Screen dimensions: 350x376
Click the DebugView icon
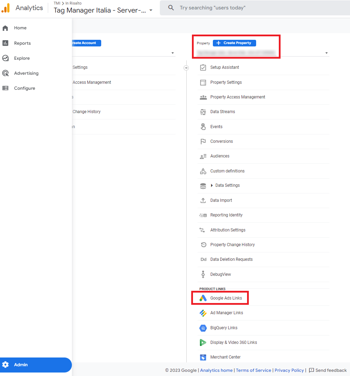click(203, 274)
